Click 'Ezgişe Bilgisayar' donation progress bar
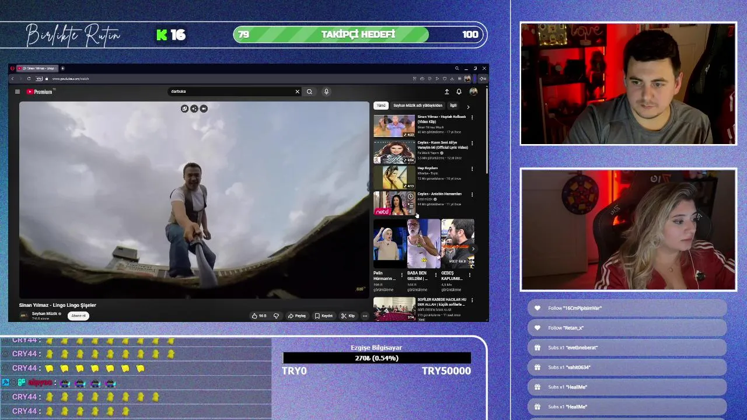The image size is (747, 420). (x=376, y=358)
